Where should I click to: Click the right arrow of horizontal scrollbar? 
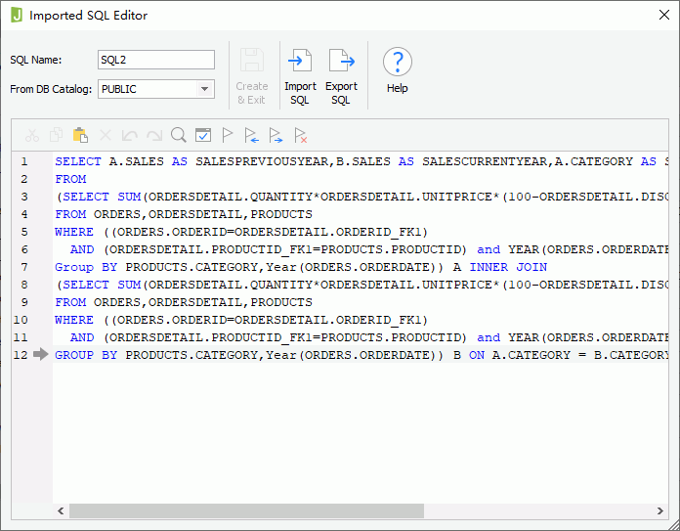click(x=661, y=510)
